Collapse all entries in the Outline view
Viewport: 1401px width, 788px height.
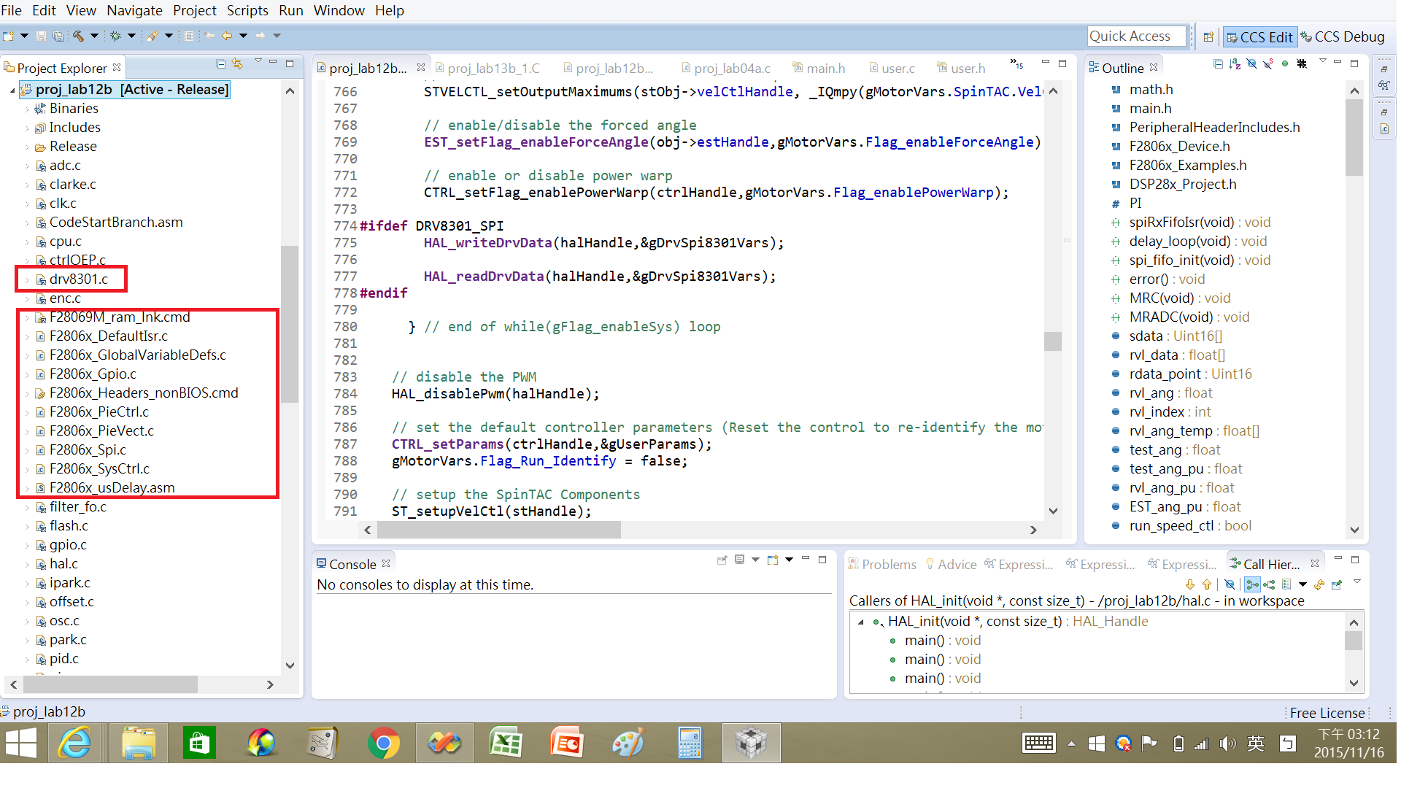(1218, 64)
